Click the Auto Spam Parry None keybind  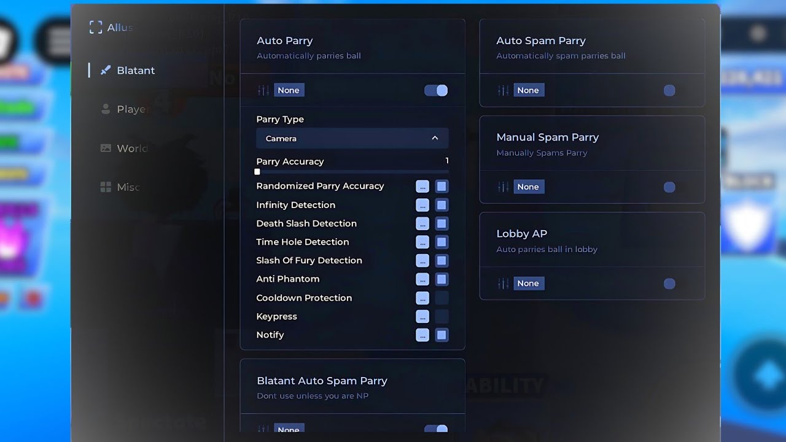click(528, 90)
